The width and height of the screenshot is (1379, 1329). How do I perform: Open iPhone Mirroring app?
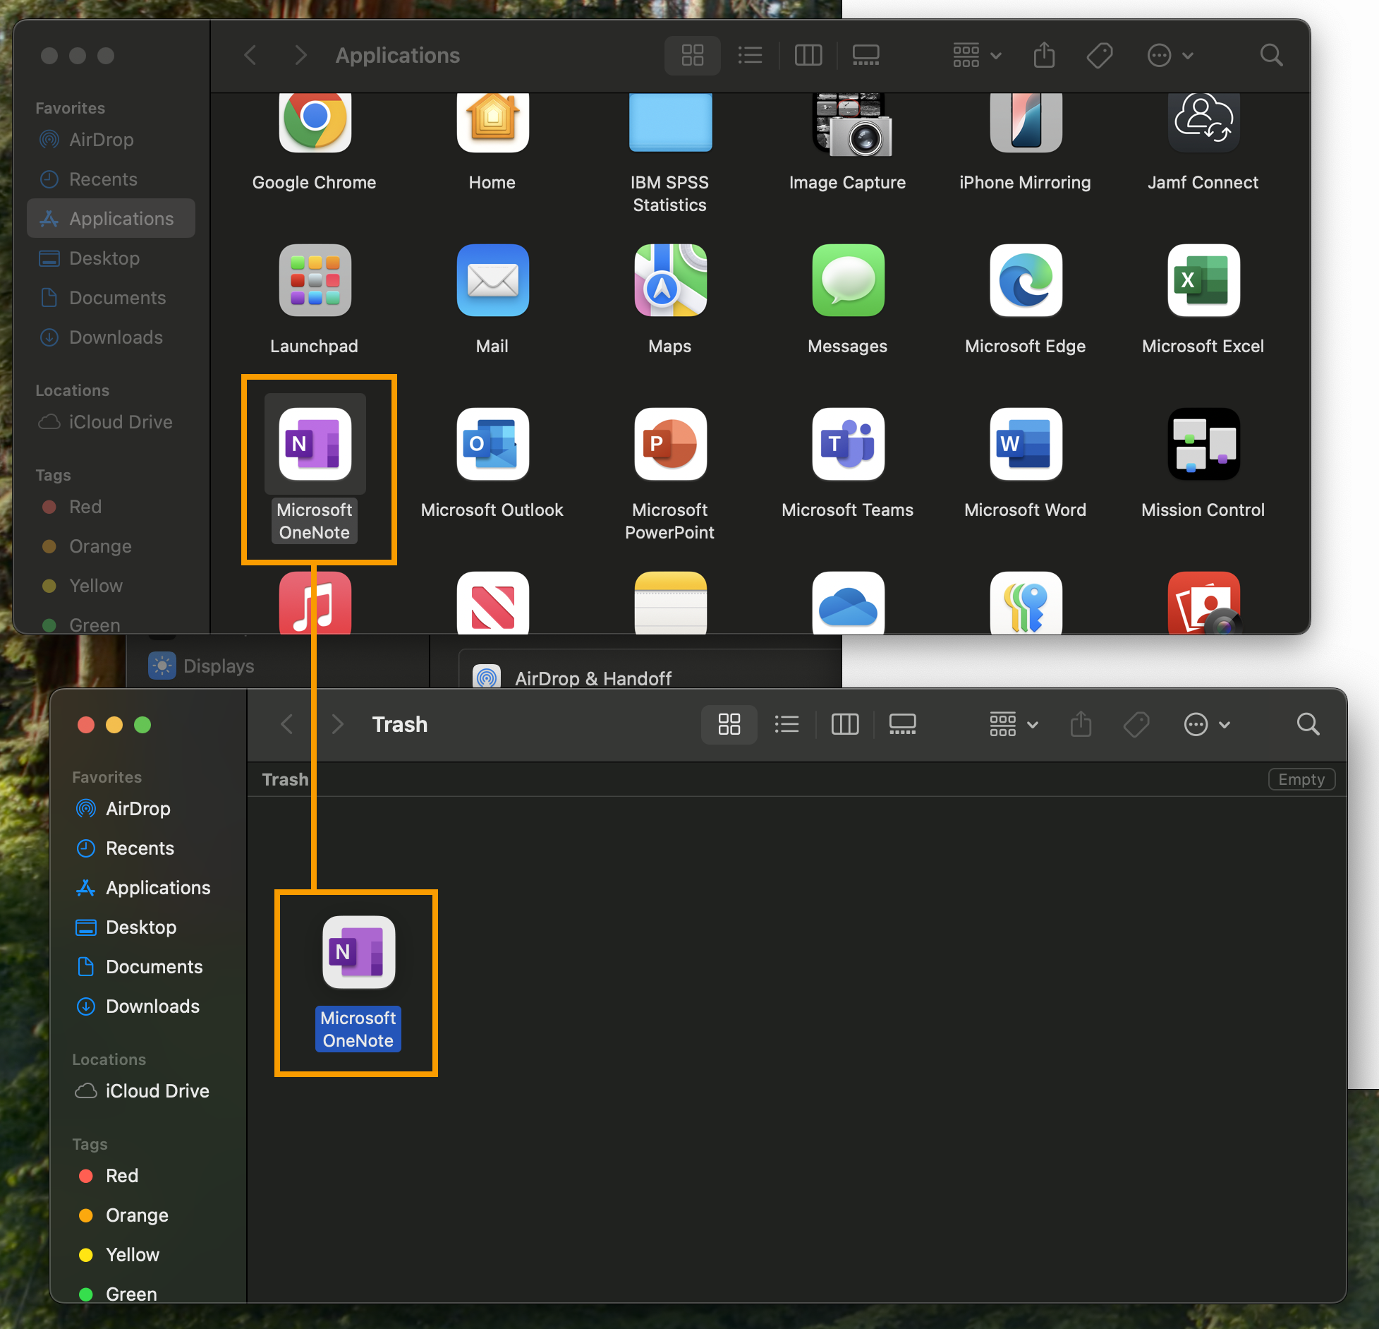pyautogui.click(x=1026, y=121)
